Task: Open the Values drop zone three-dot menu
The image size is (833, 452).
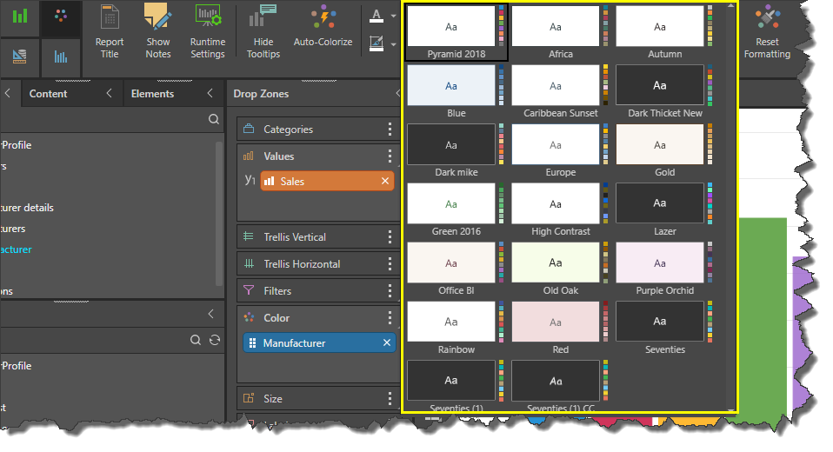Action: (x=390, y=156)
